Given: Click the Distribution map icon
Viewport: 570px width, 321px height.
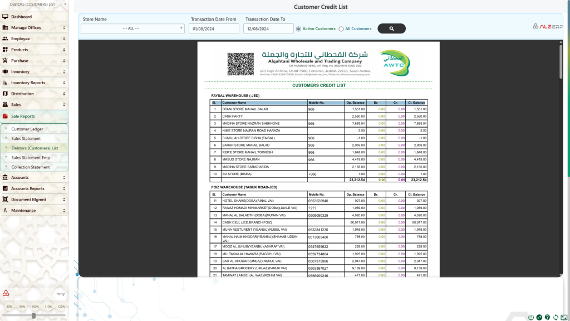Looking at the screenshot, I should tap(5, 94).
